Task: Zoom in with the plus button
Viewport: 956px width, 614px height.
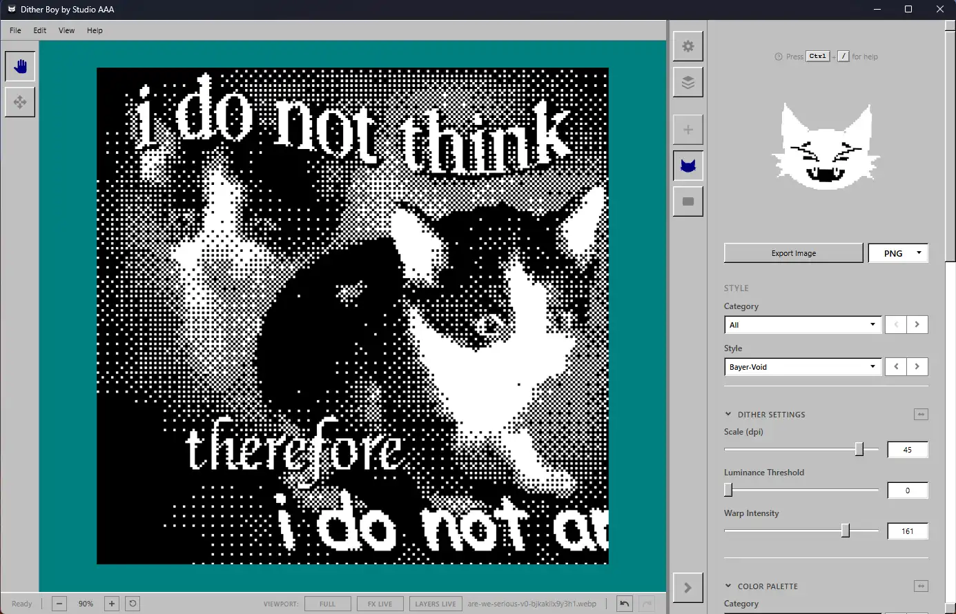Action: tap(112, 604)
